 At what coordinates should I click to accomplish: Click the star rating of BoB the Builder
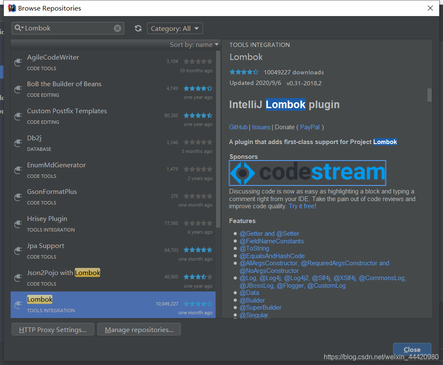pyautogui.click(x=198, y=88)
